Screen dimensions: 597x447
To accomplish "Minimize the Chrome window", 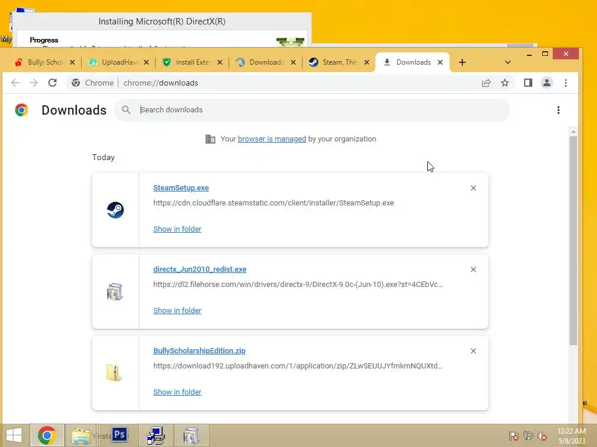I will [x=529, y=54].
